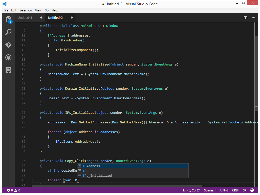Open the View menu

[x=38, y=10]
